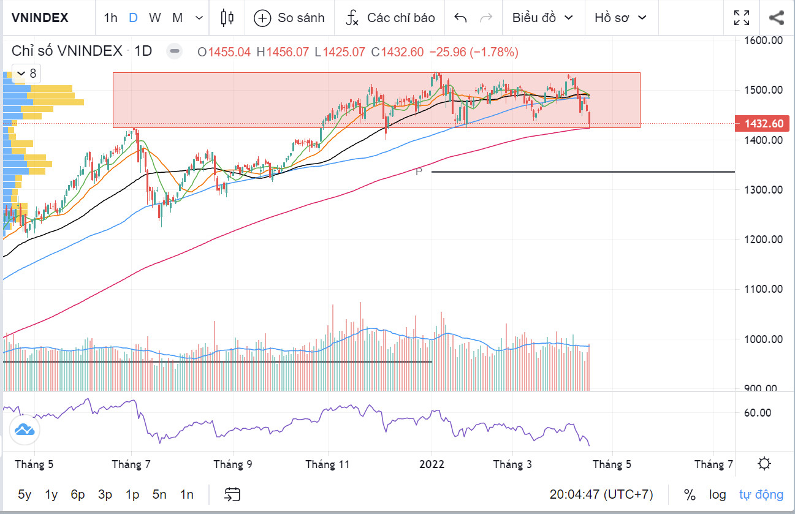Click the P marker on the chart
This screenshot has width=795, height=514.
click(x=419, y=172)
